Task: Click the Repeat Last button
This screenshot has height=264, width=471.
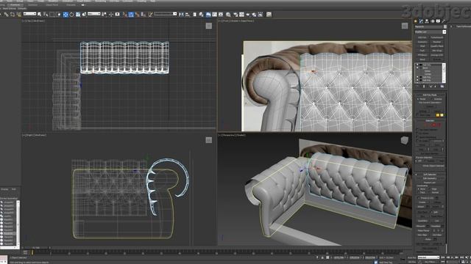Action: [x=430, y=183]
